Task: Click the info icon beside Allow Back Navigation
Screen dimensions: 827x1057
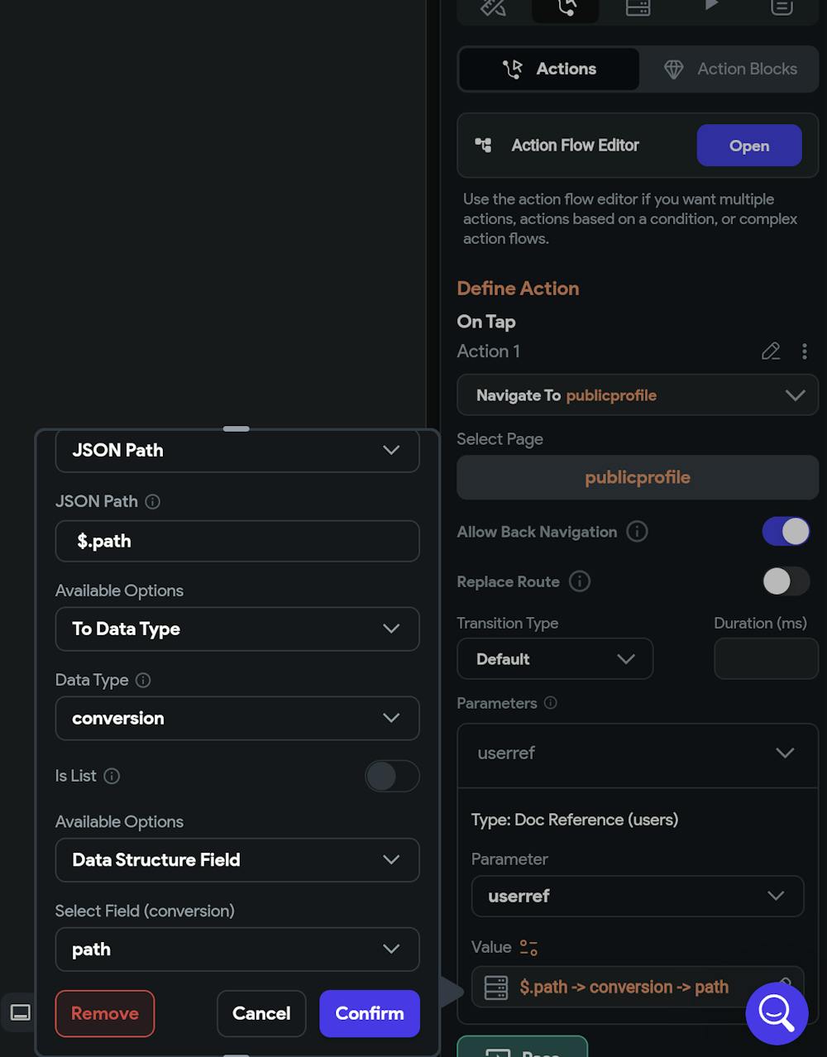Action: point(637,532)
